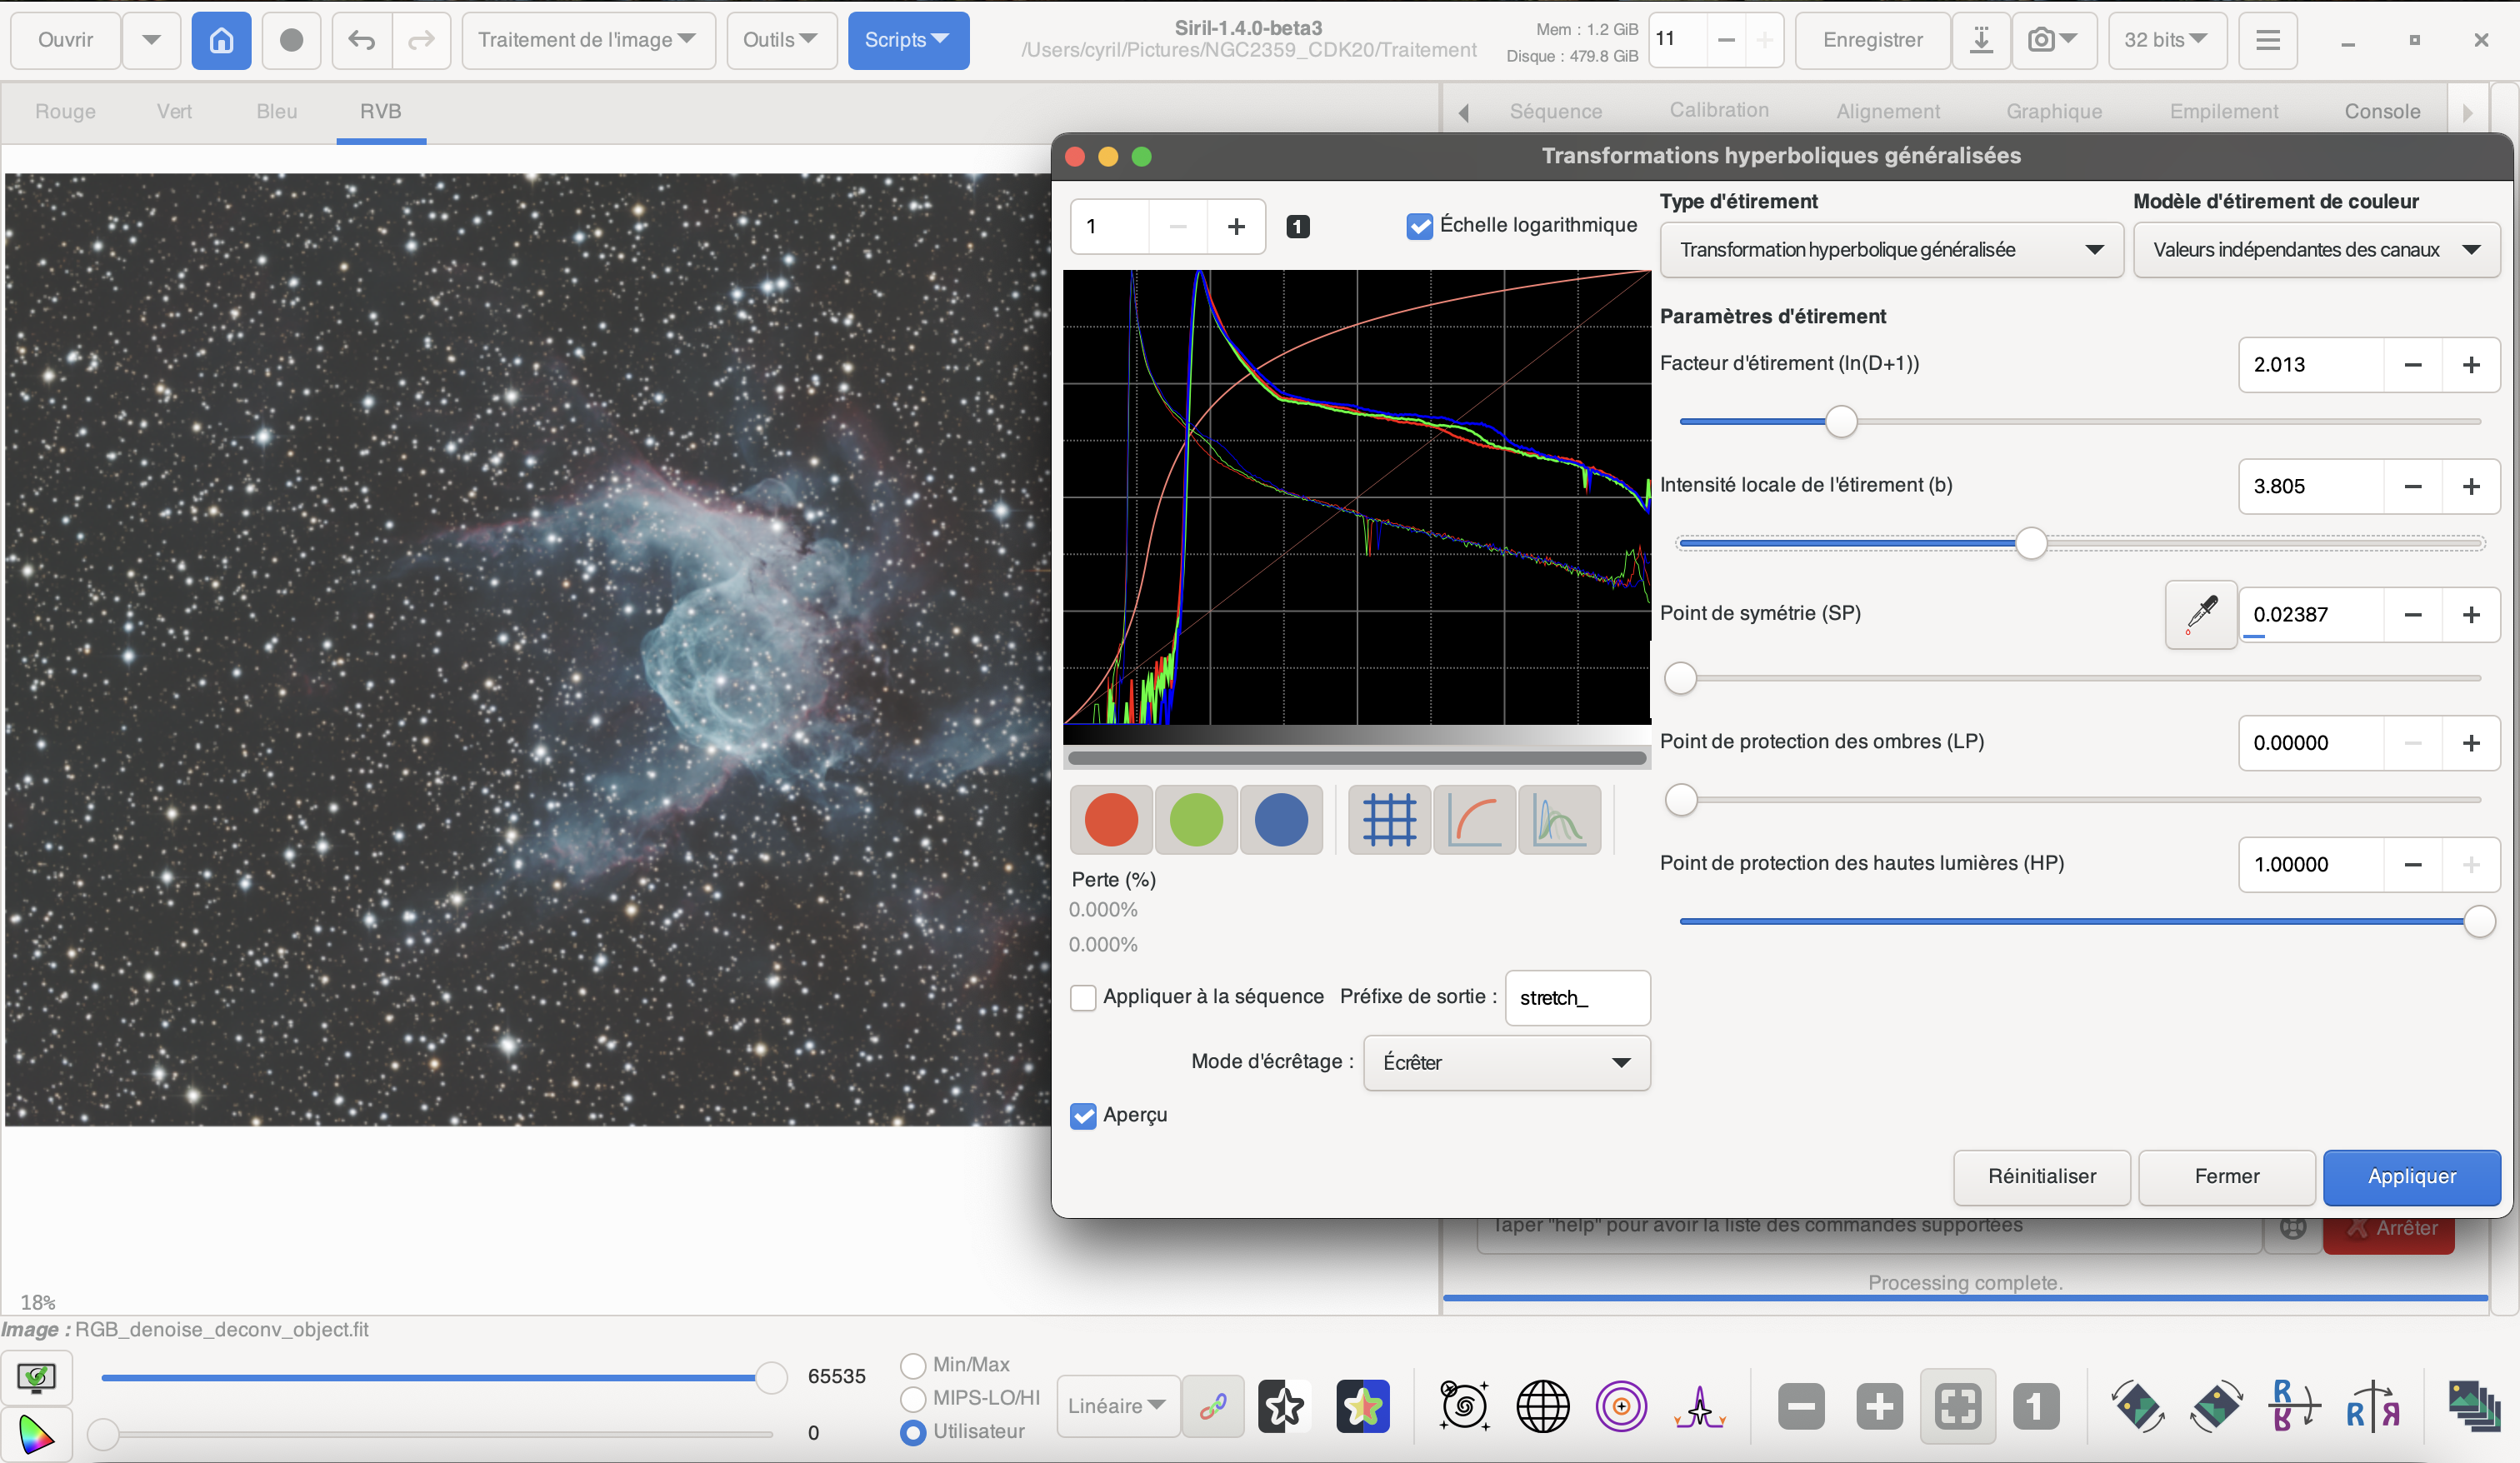Click the home working directory icon
The image size is (2520, 1463).
[221, 40]
